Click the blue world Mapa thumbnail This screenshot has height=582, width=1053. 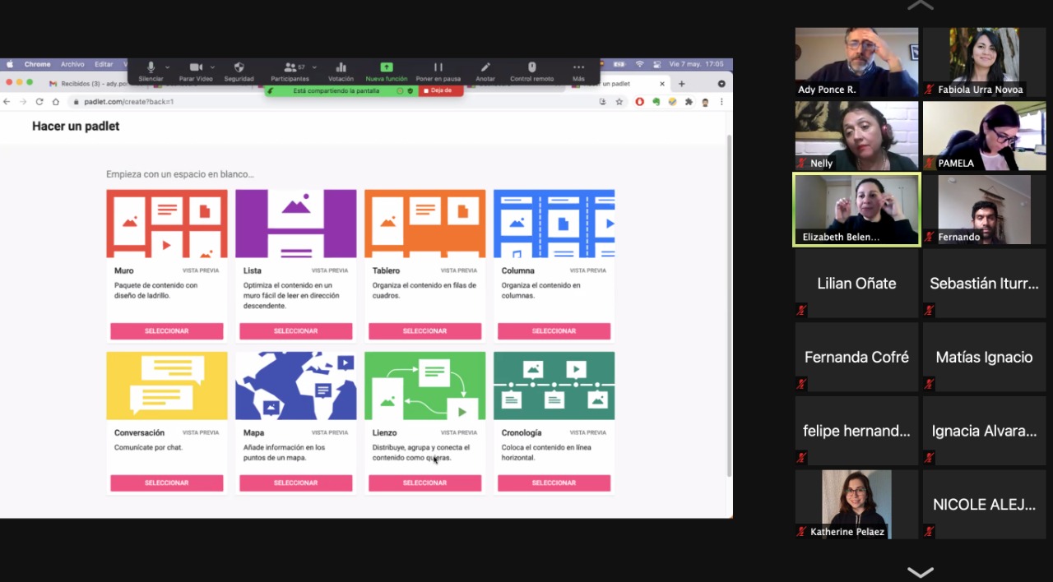click(x=296, y=386)
